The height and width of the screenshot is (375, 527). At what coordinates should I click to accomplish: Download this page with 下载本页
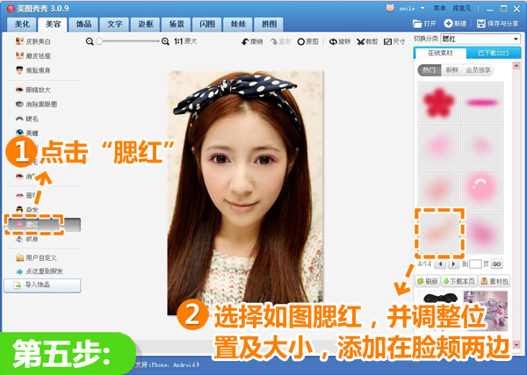(458, 281)
